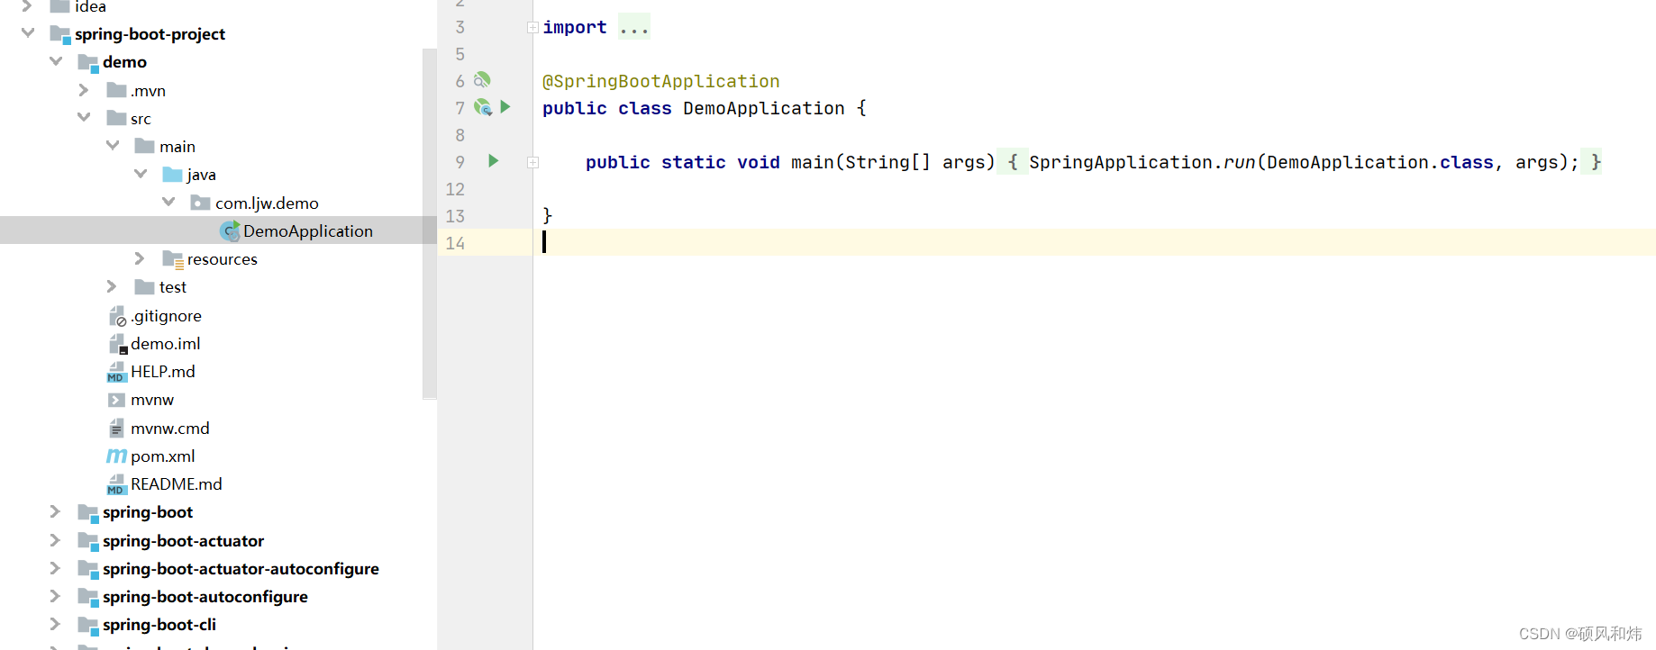The height and width of the screenshot is (650, 1656).
Task: Collapse the com.ljw.demo package
Action: tap(168, 202)
